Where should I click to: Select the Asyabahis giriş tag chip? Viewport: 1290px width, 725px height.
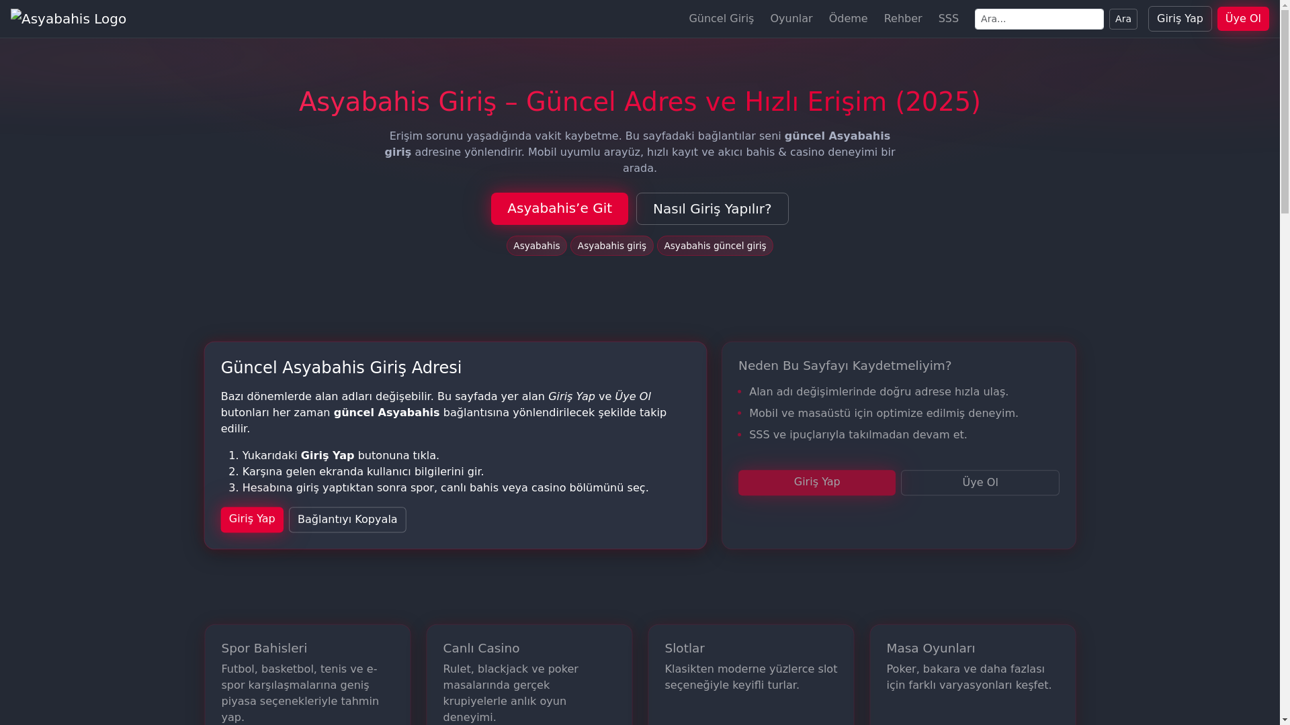[611, 246]
